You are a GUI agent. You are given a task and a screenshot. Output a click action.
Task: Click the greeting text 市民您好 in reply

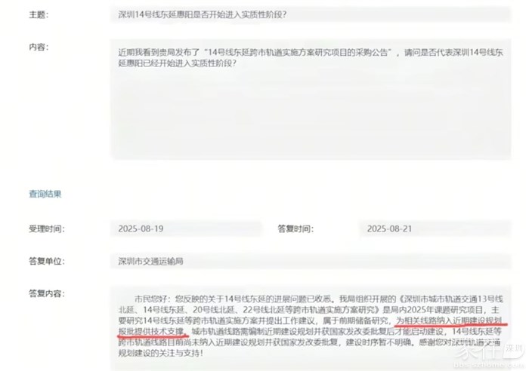coord(153,299)
